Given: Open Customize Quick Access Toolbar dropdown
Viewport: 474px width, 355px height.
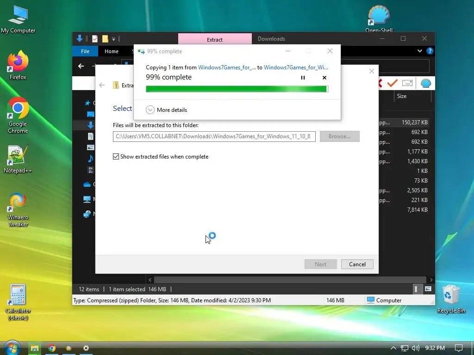Looking at the screenshot, I should (x=114, y=39).
